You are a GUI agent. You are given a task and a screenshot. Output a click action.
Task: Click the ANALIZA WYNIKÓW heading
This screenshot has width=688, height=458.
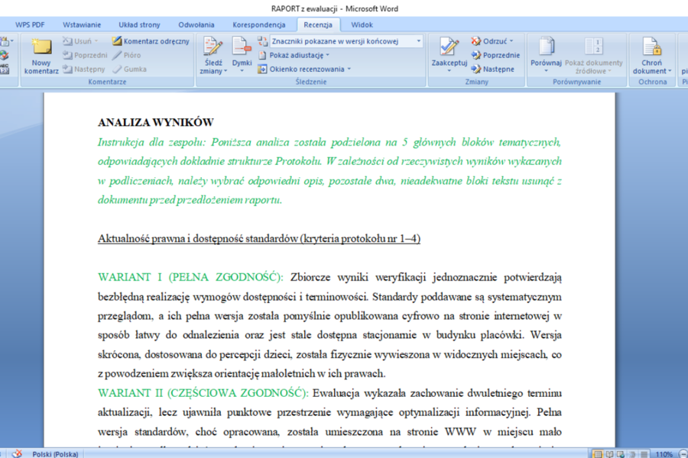pos(156,122)
